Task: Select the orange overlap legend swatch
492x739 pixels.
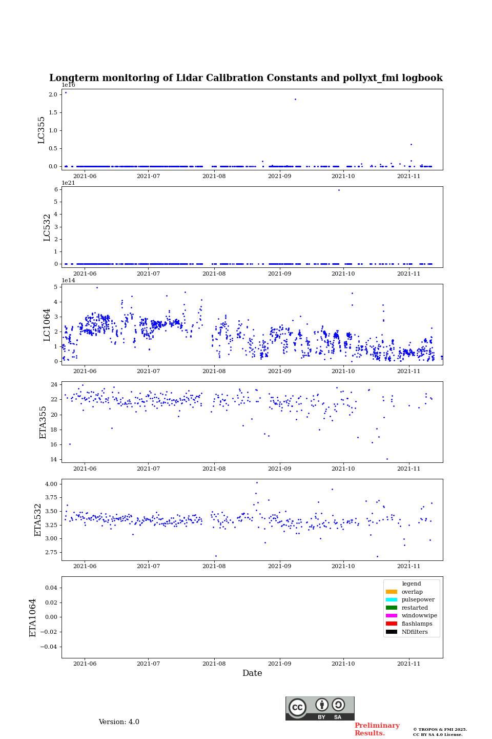Action: tap(392, 592)
